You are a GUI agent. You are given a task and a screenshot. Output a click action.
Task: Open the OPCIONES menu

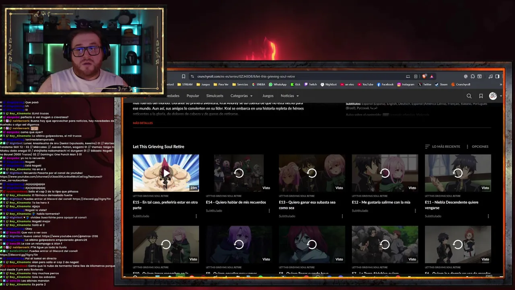pyautogui.click(x=477, y=147)
